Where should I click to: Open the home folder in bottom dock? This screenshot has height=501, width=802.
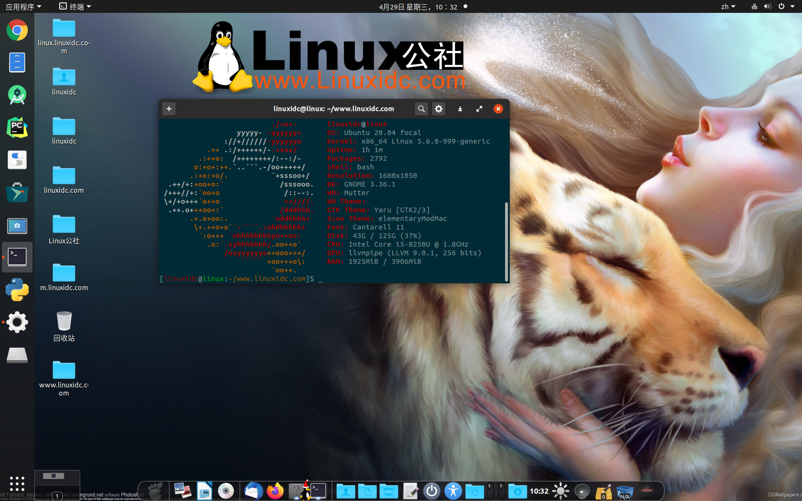point(346,491)
